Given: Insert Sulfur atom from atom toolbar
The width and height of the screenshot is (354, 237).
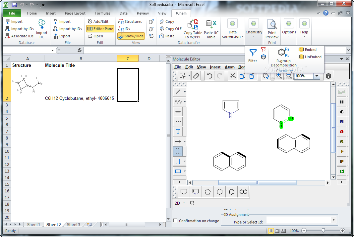Looking at the screenshot, I should (342, 141).
